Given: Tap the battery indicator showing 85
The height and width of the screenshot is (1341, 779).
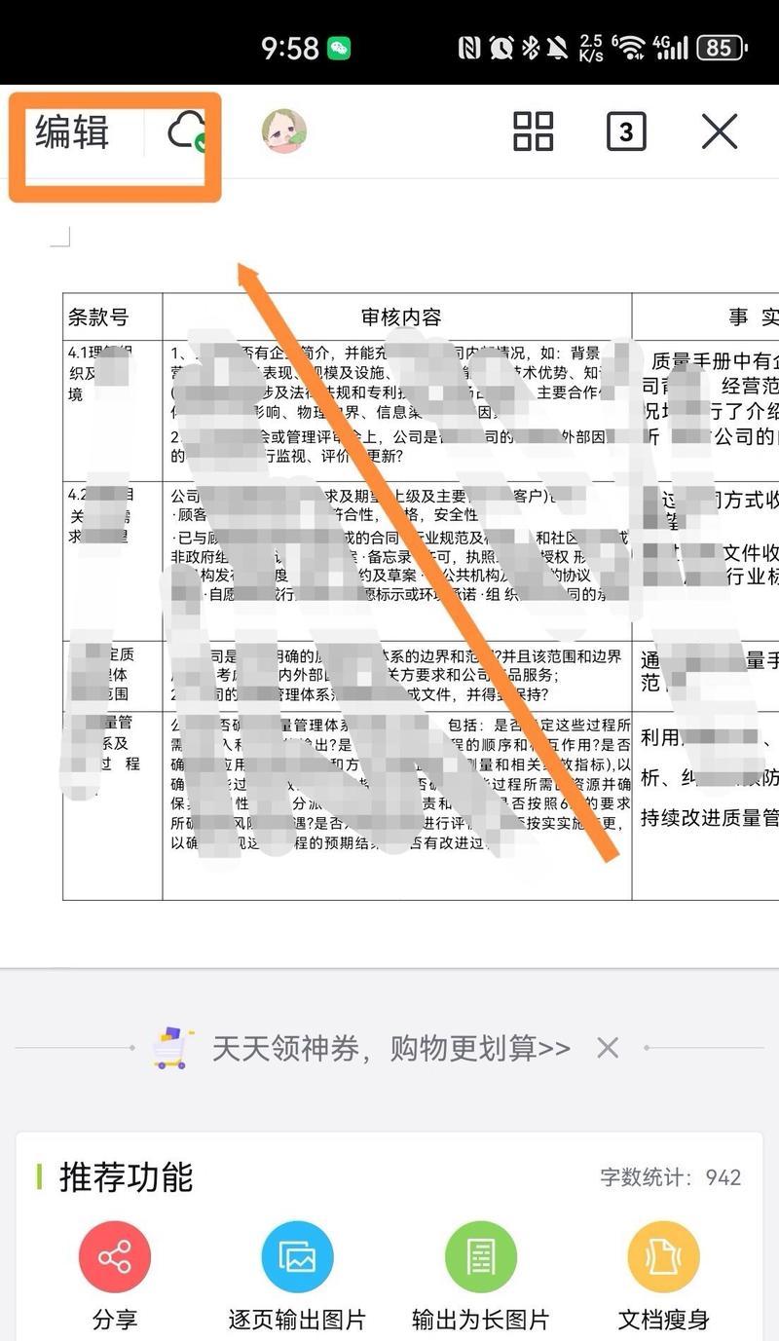Looking at the screenshot, I should coord(722,47).
